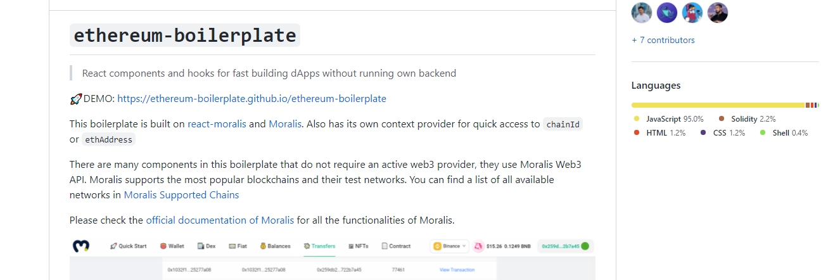Open official documentation of Moralis link
Screen dimensions: 840x280
click(220, 220)
